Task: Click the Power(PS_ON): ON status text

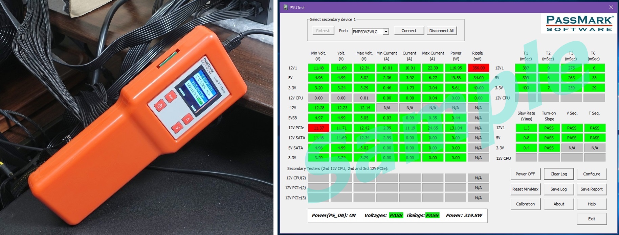Action: (x=334, y=215)
